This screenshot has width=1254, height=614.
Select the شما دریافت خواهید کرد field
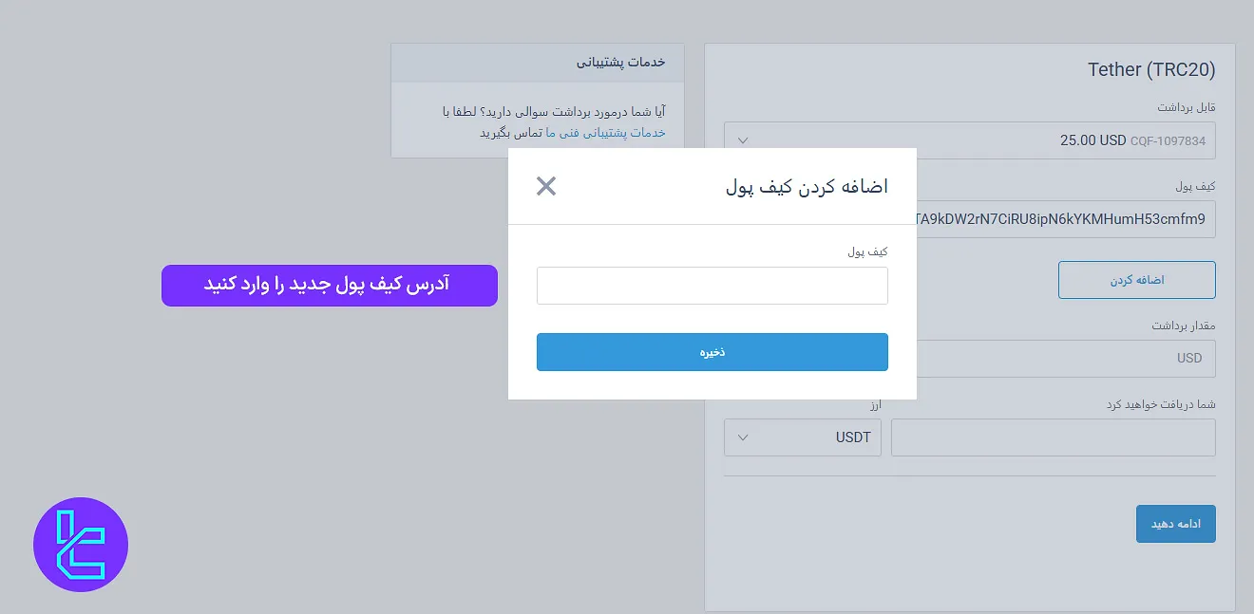click(1053, 437)
